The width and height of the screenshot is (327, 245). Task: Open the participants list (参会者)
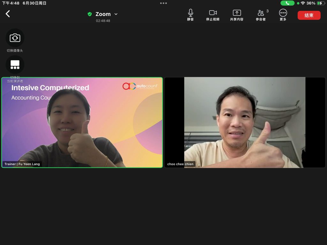[x=261, y=15]
